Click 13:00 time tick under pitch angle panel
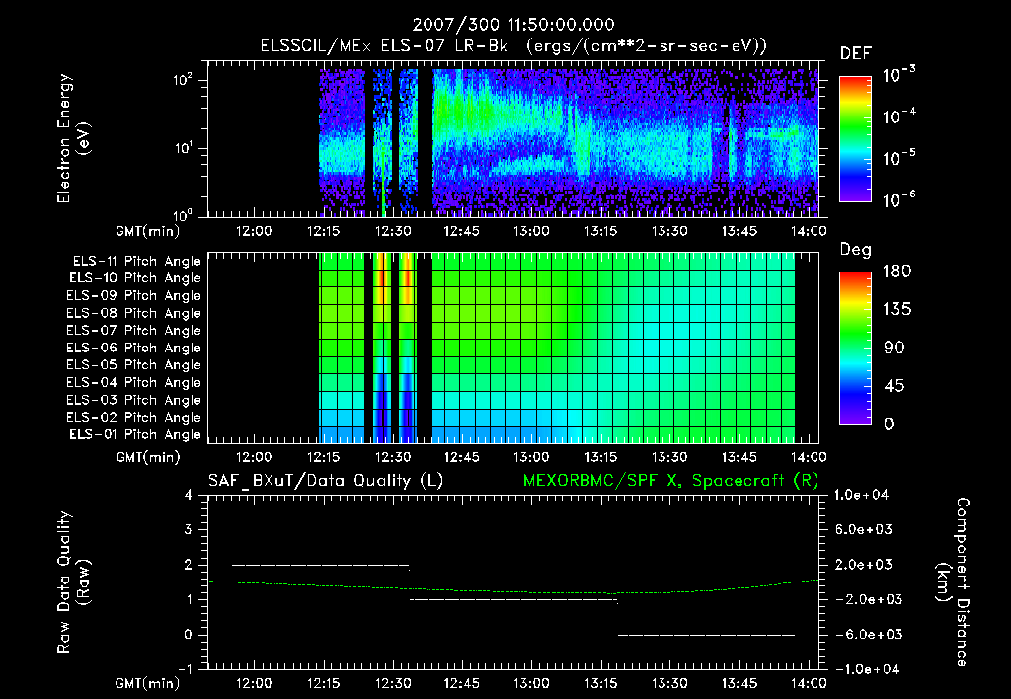Image resolution: width=1011 pixels, height=699 pixels. 531,458
